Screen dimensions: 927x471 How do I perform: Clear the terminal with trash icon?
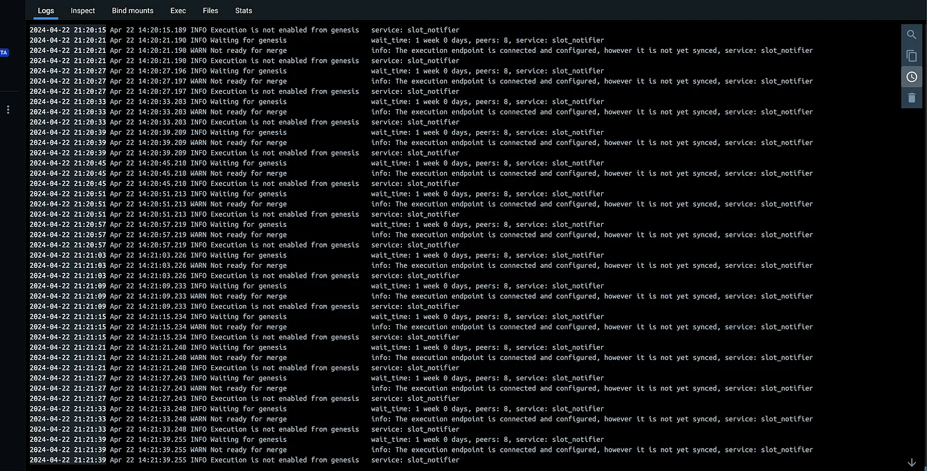point(911,98)
